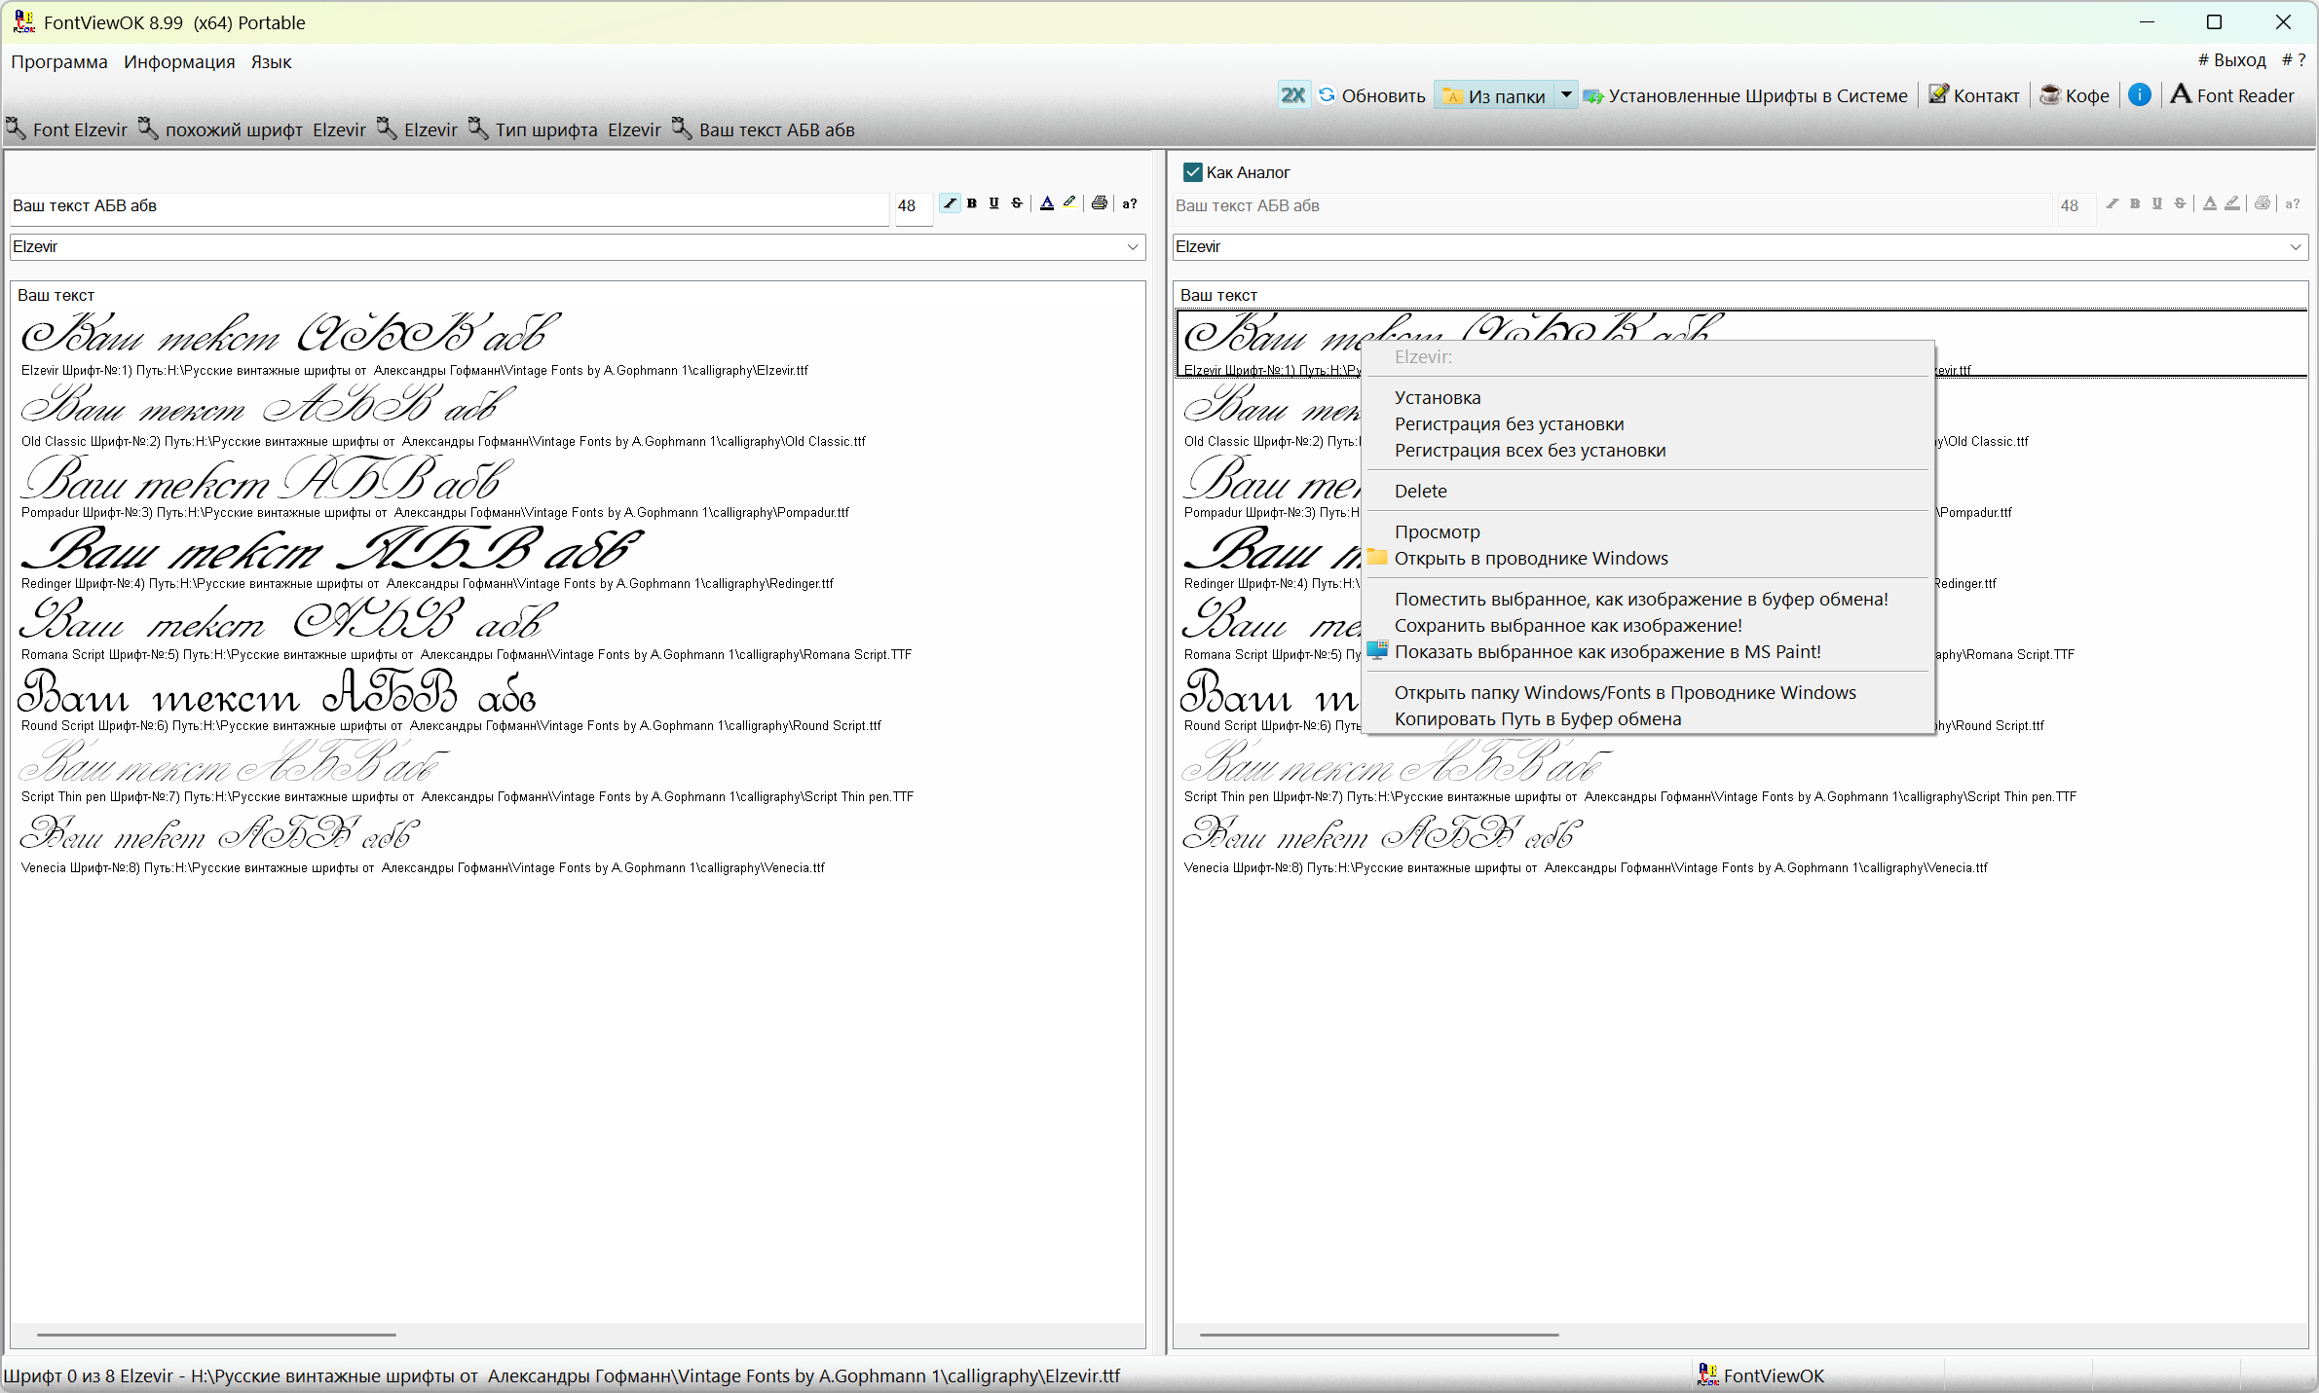Toggle strikethrough formatting in left pane
The width and height of the screenshot is (2319, 1393).
[1017, 203]
